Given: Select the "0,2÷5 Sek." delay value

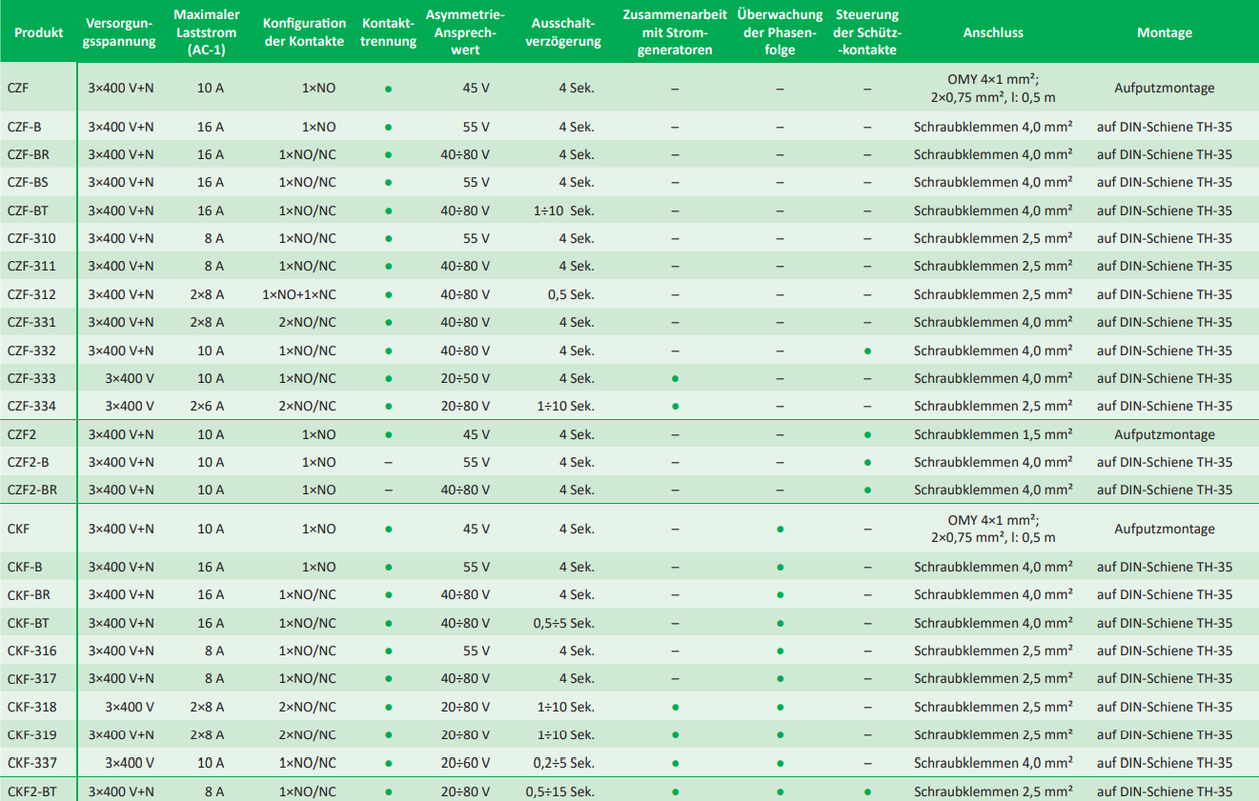Looking at the screenshot, I should [564, 763].
